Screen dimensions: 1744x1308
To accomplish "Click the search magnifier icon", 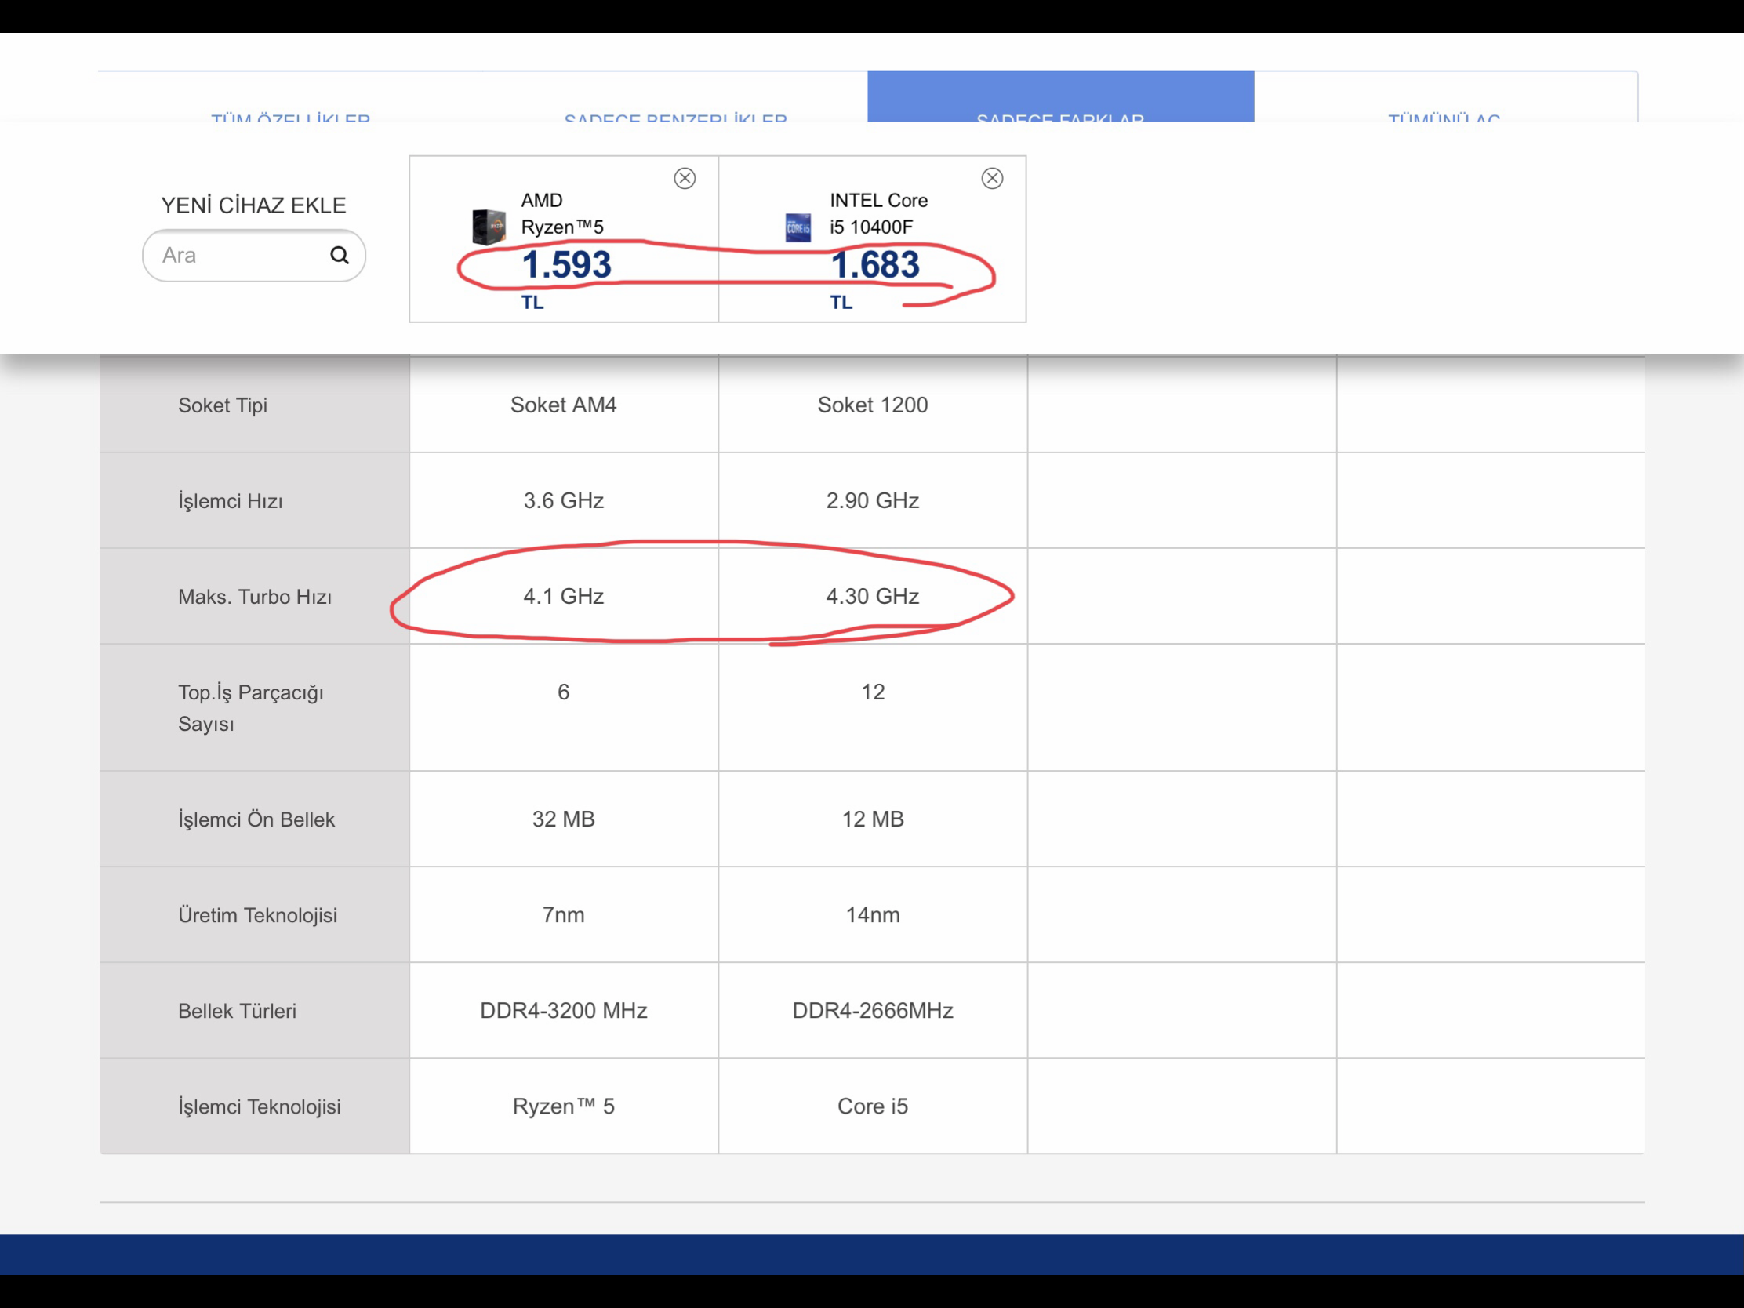I will pos(339,255).
